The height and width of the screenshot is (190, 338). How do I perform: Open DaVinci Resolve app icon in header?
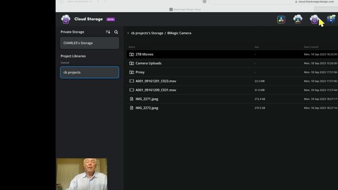click(281, 20)
